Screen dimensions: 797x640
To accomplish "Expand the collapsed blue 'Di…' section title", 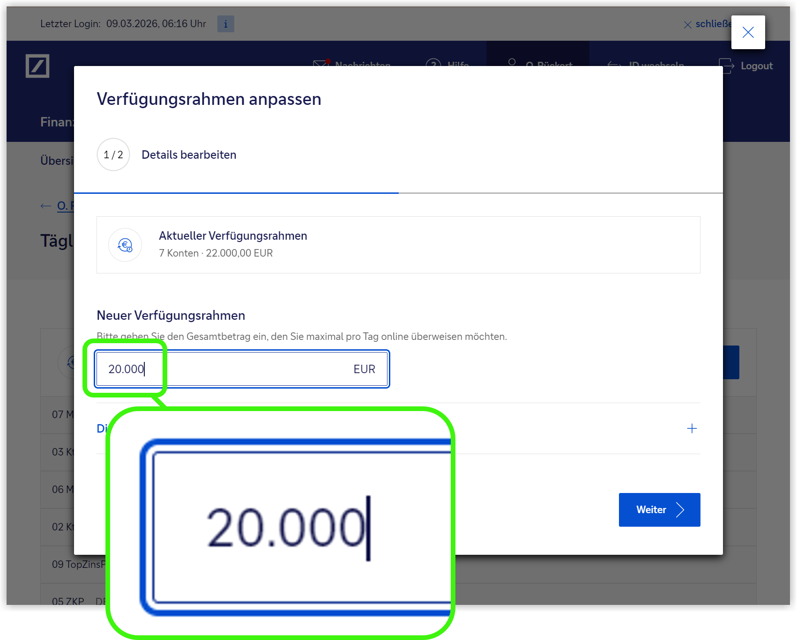I will click(x=101, y=428).
